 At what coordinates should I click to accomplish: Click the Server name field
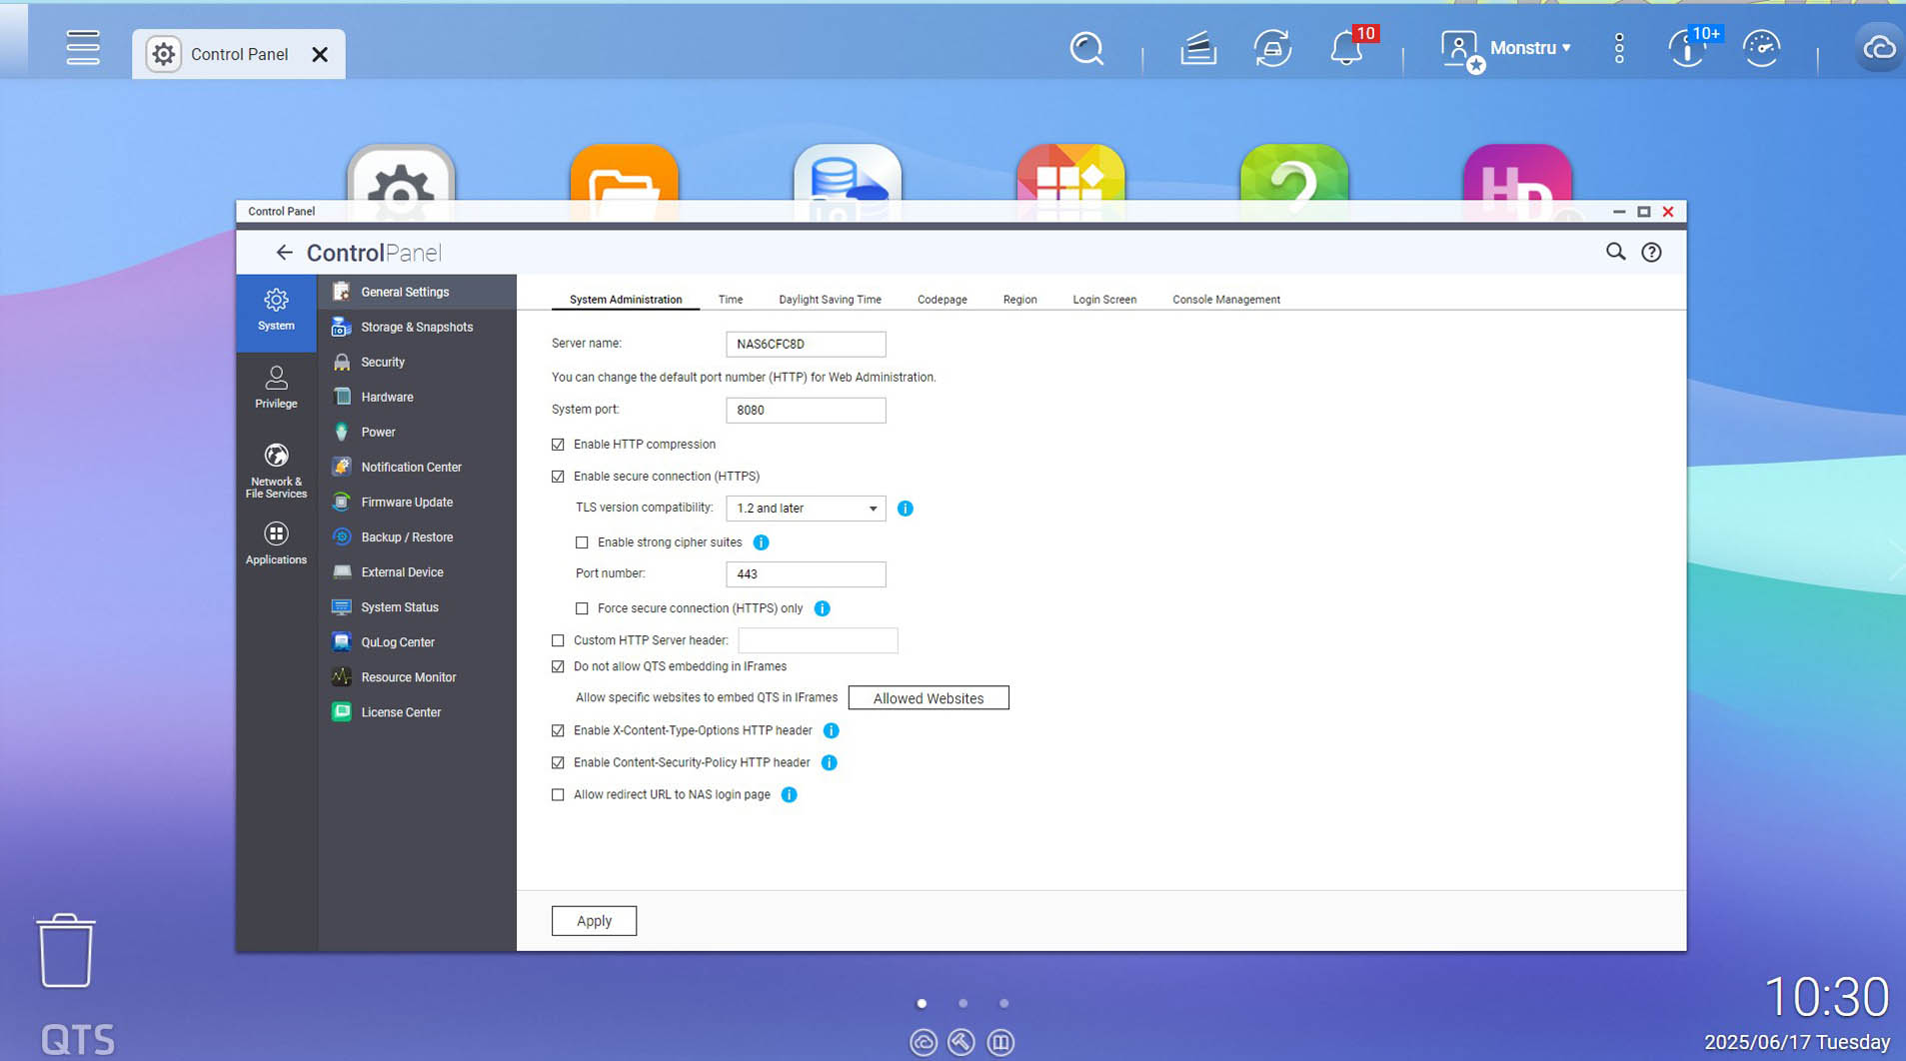806,344
